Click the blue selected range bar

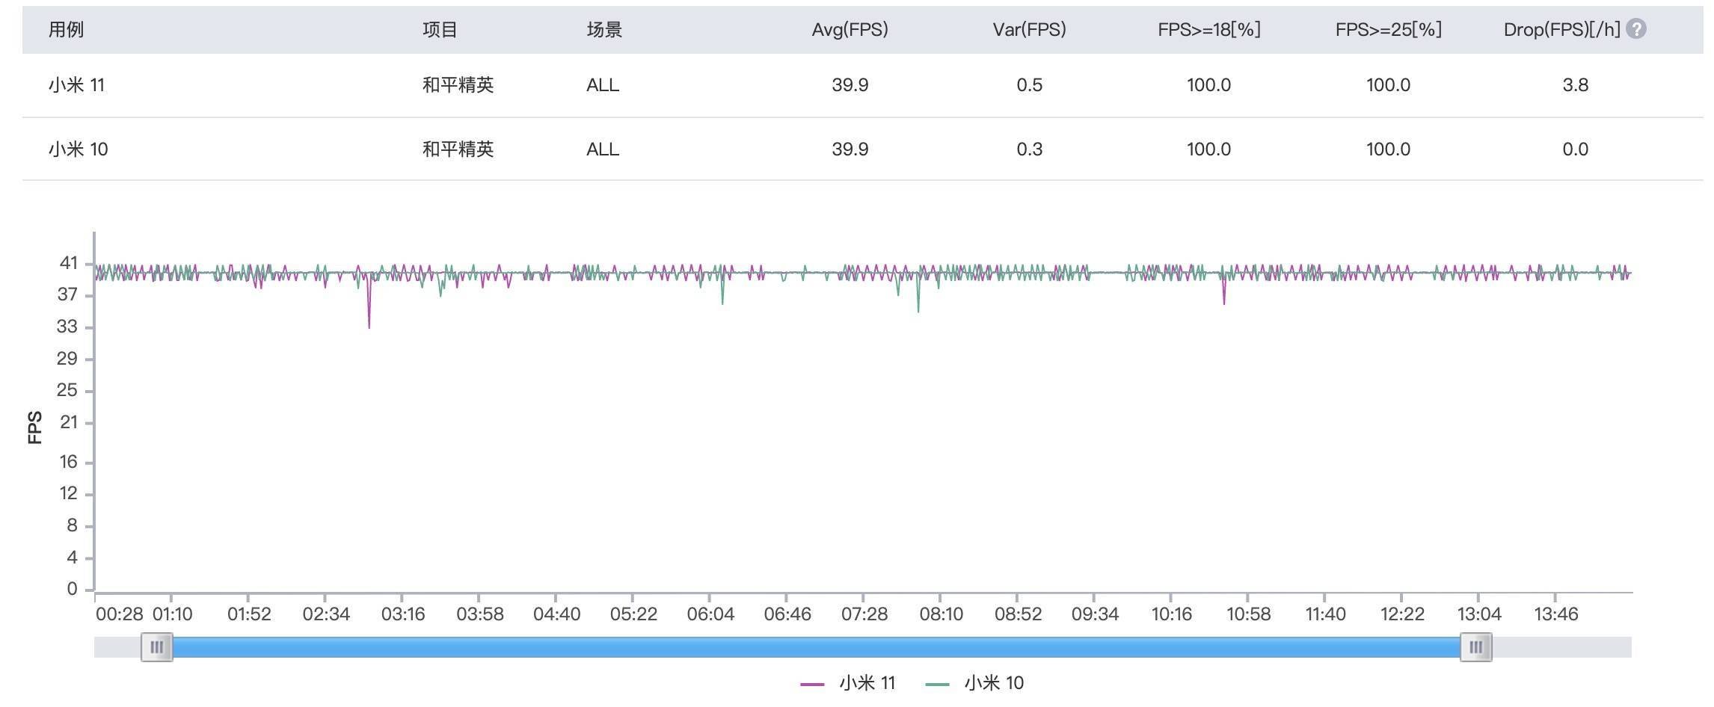(815, 647)
